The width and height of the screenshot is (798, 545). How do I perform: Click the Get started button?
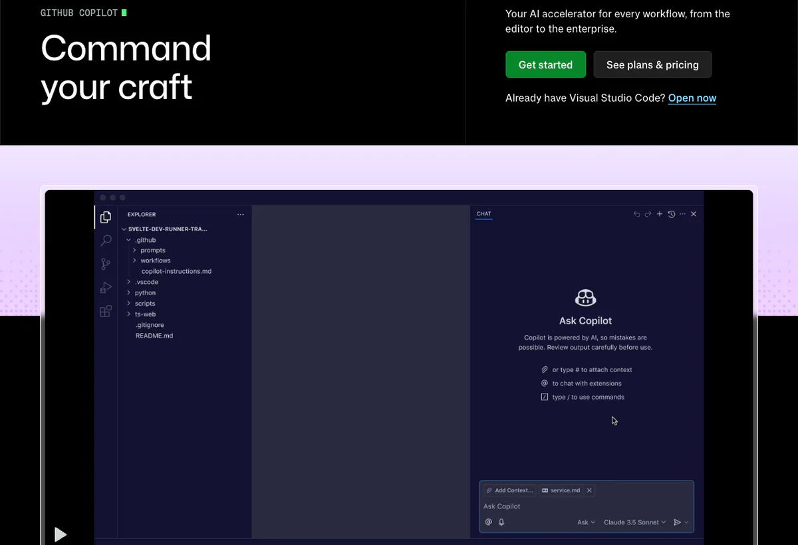coord(545,64)
